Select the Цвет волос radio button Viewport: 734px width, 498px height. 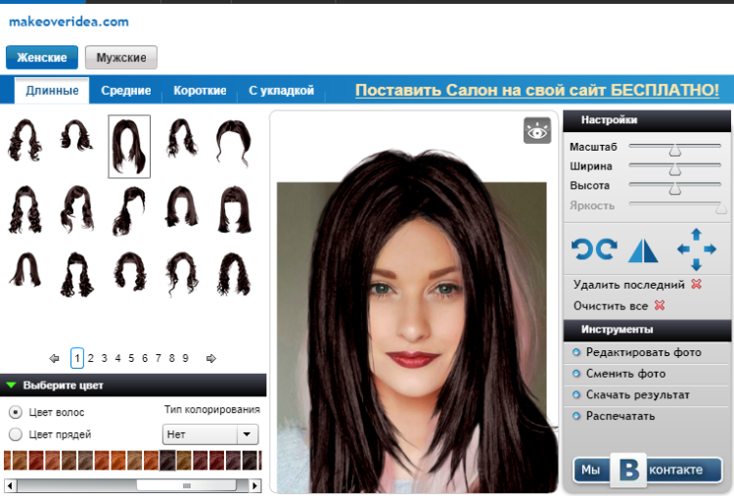click(x=16, y=413)
